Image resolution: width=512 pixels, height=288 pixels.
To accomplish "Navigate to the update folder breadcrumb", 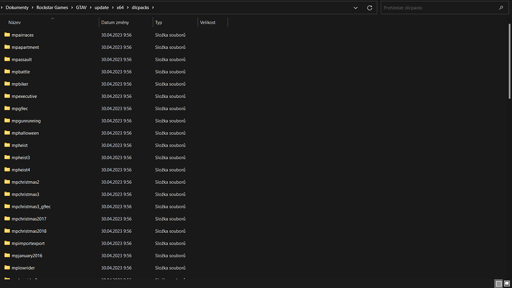I will tap(101, 7).
